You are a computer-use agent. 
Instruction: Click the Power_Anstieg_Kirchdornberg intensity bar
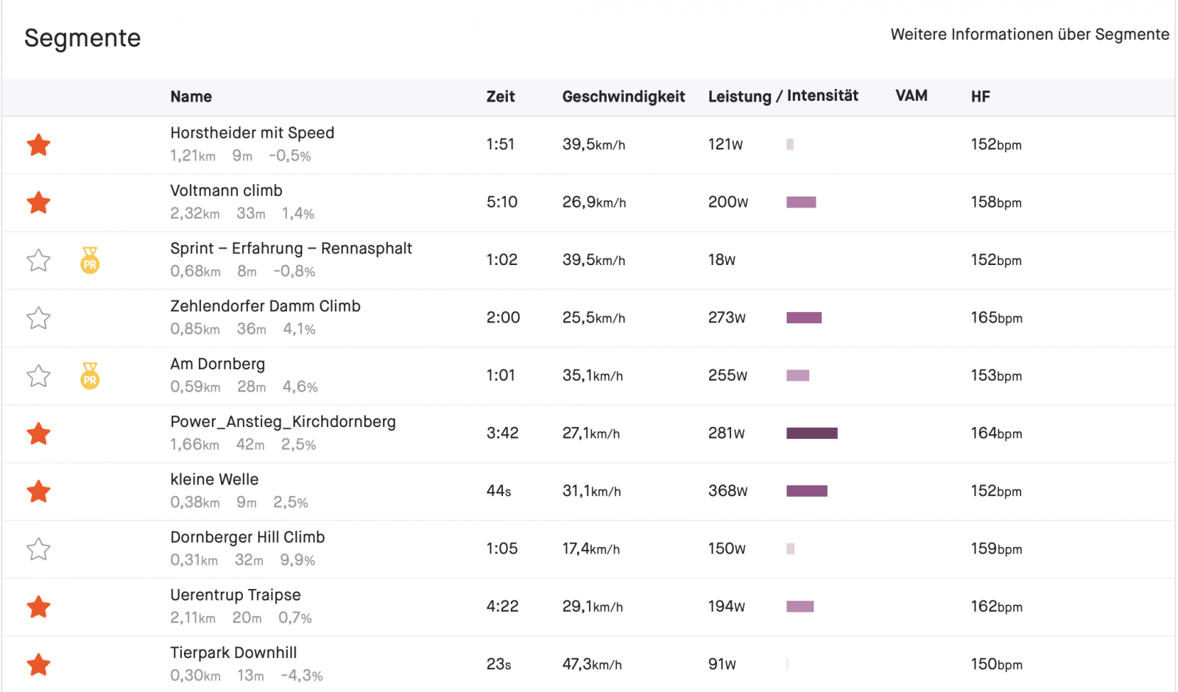(x=811, y=434)
